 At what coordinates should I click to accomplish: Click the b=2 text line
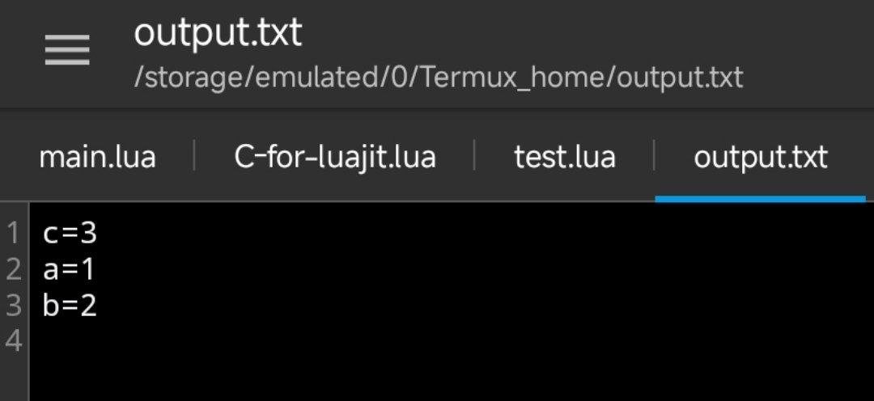70,306
